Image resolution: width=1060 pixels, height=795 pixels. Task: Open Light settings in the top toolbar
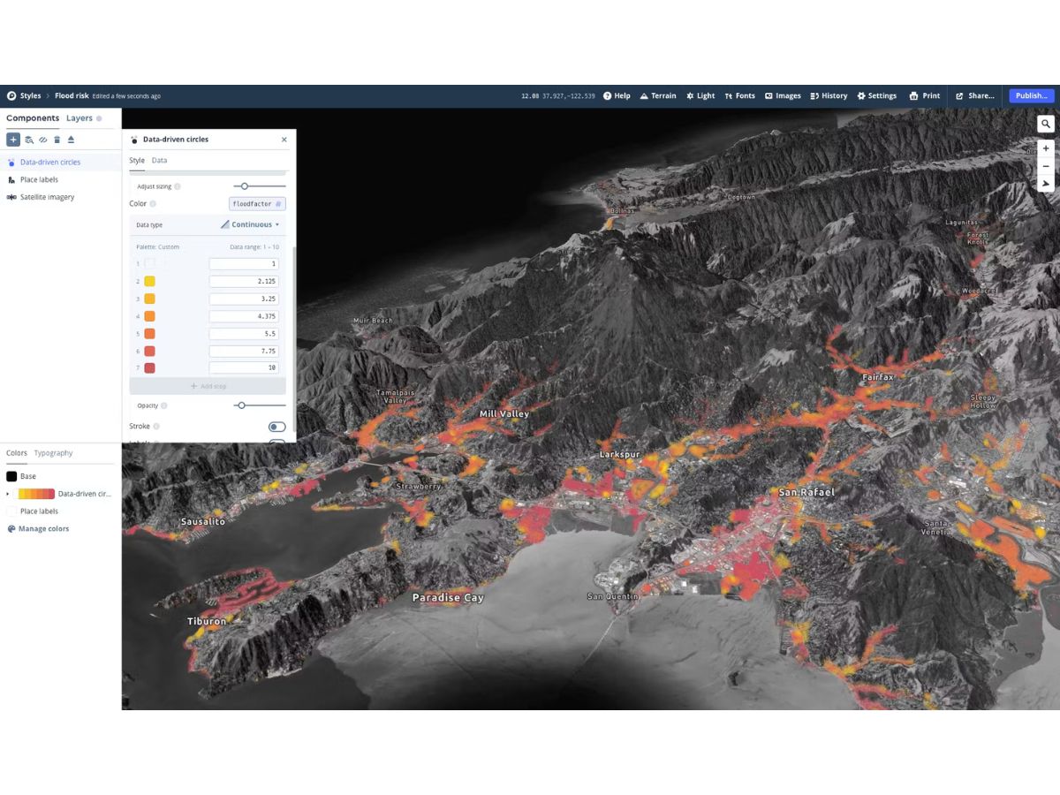pyautogui.click(x=700, y=95)
